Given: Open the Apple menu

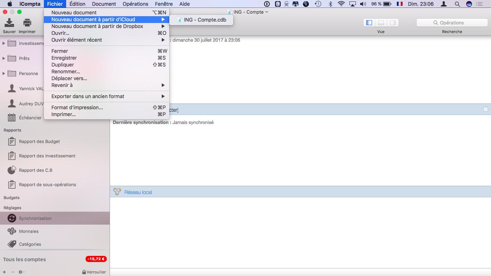Looking at the screenshot, I should pyautogui.click(x=10, y=4).
